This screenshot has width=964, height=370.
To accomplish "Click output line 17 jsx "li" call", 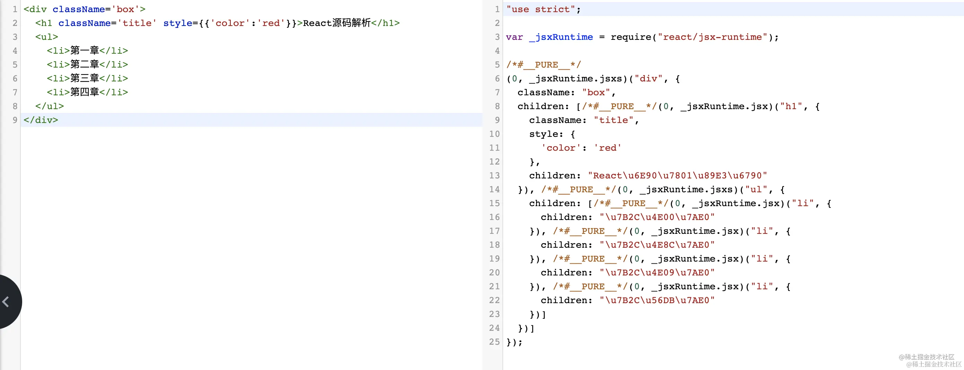I will [660, 230].
